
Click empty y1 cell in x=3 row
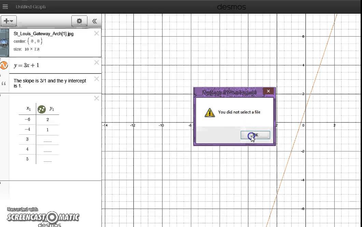coord(47,139)
